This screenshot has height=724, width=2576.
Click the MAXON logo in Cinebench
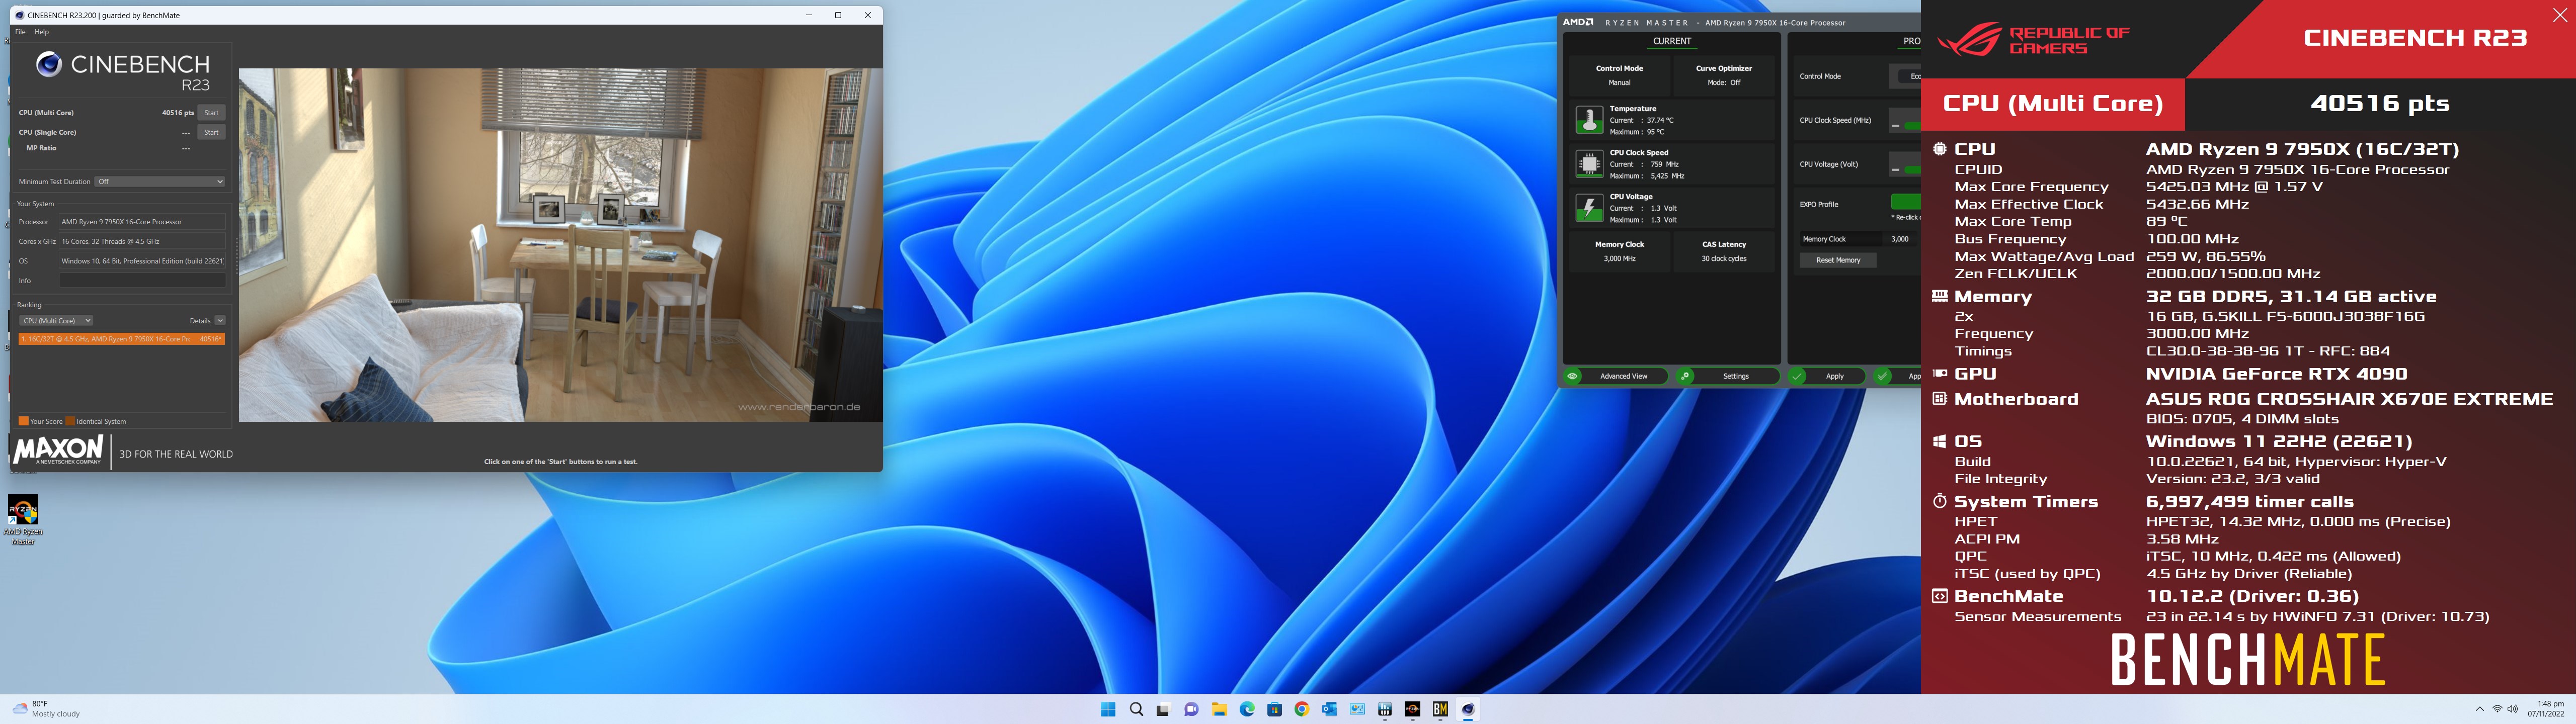pos(58,449)
